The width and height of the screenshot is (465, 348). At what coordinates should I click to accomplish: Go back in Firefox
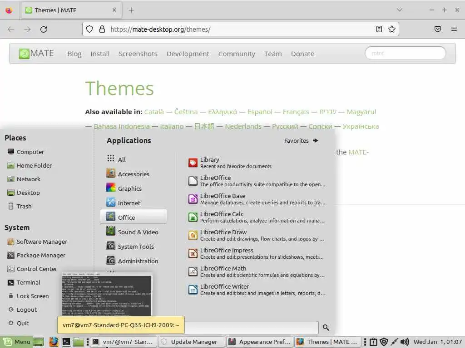point(11,29)
